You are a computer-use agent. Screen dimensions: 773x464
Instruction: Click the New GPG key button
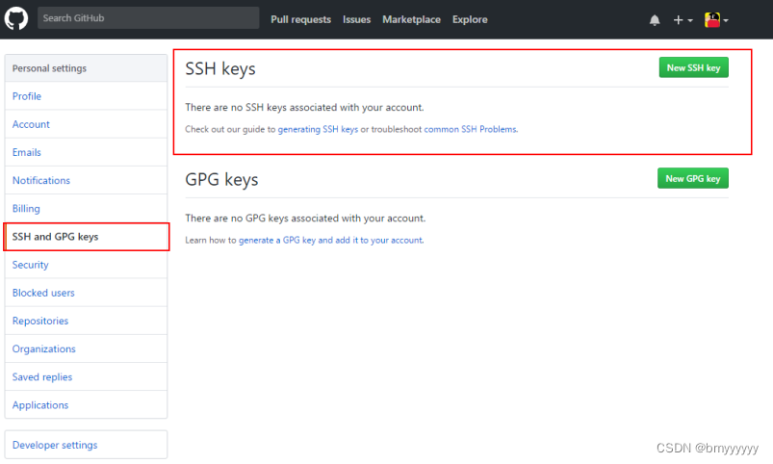tap(693, 178)
